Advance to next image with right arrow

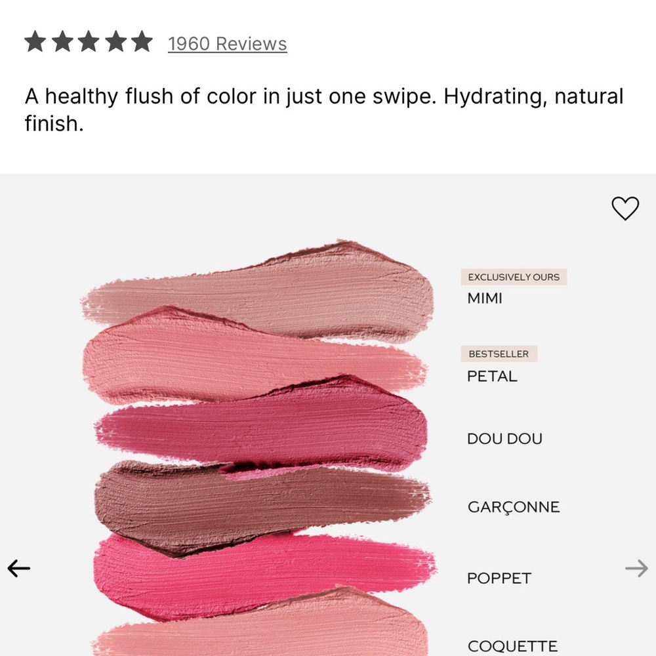[636, 568]
